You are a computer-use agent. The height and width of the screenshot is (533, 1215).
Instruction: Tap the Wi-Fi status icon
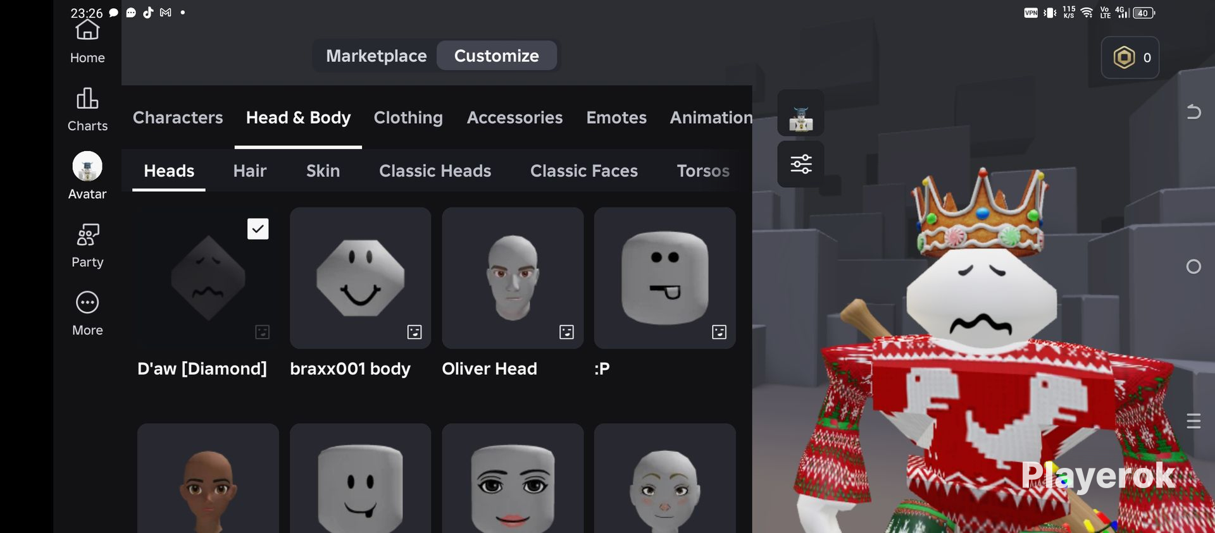[x=1087, y=13]
